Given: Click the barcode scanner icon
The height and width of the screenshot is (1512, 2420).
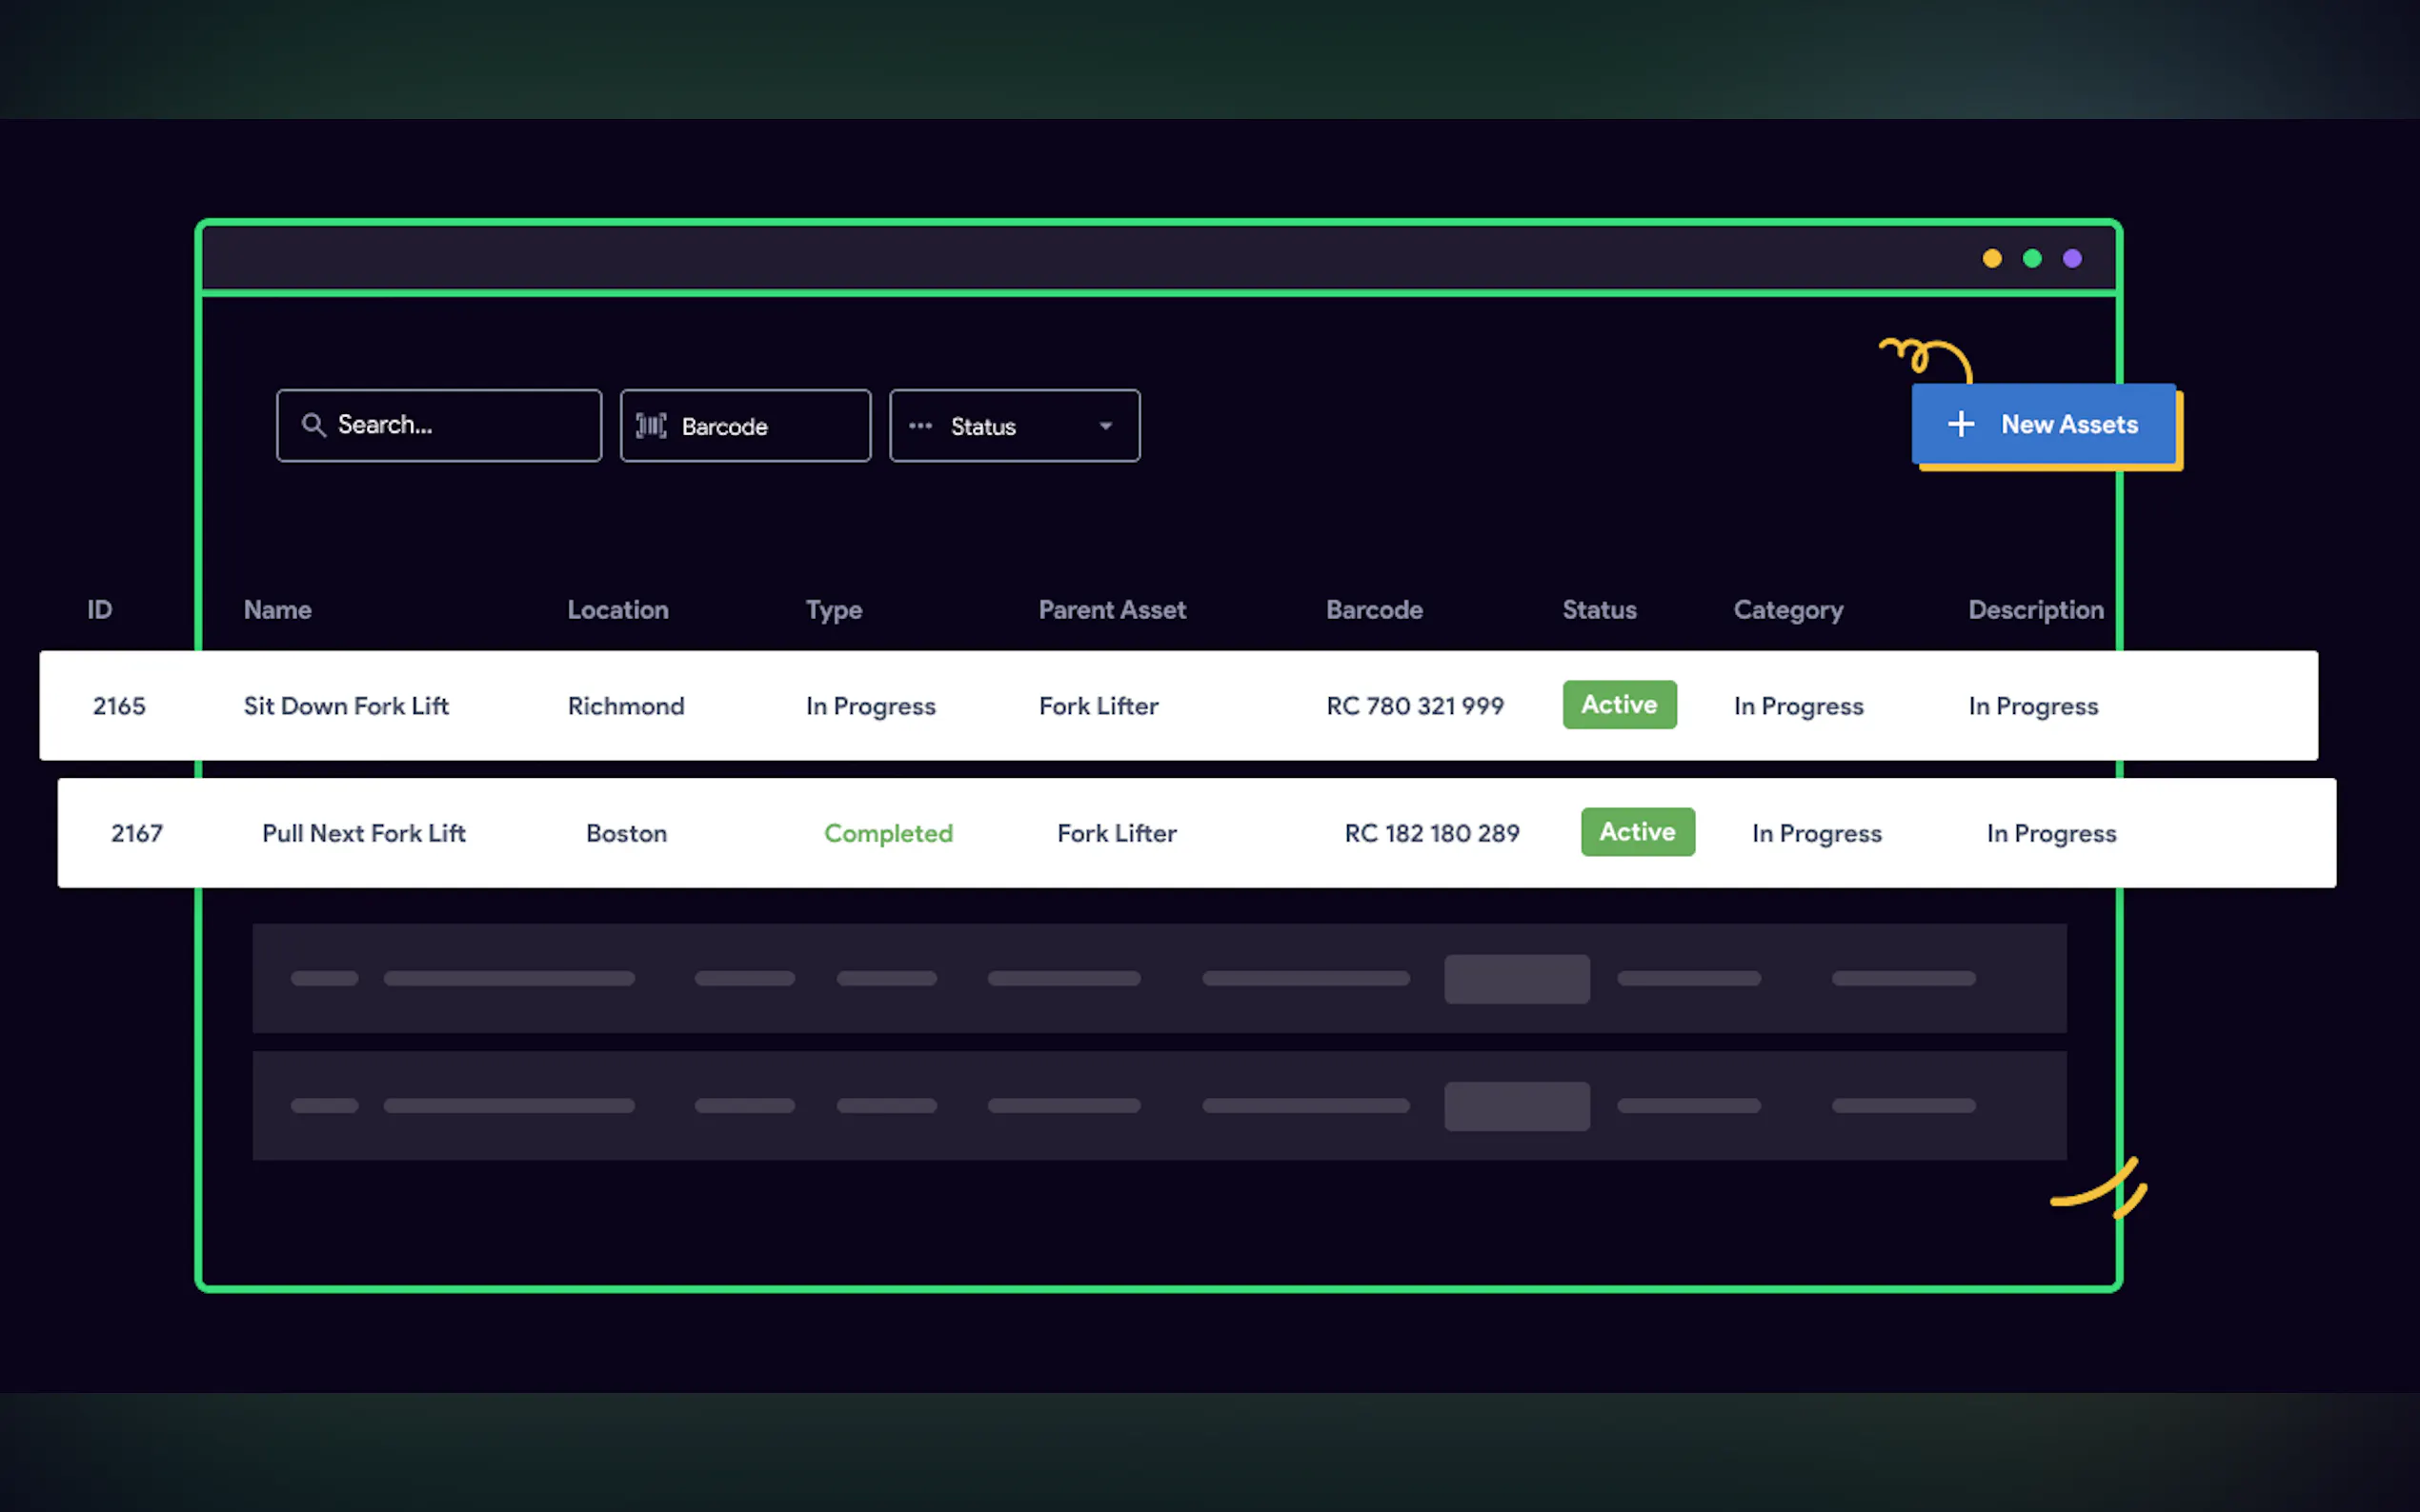Looking at the screenshot, I should [652, 426].
